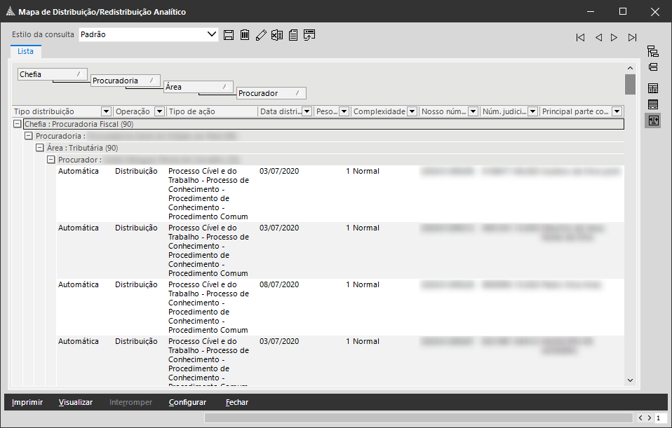Open the Estilo da consulta dropdown
Image resolution: width=672 pixels, height=428 pixels.
[213, 34]
